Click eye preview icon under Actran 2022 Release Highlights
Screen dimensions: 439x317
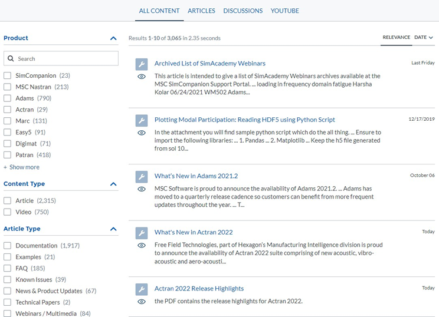(141, 302)
